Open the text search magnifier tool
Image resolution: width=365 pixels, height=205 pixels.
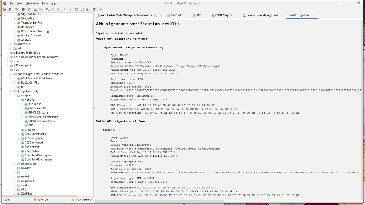point(47,9)
